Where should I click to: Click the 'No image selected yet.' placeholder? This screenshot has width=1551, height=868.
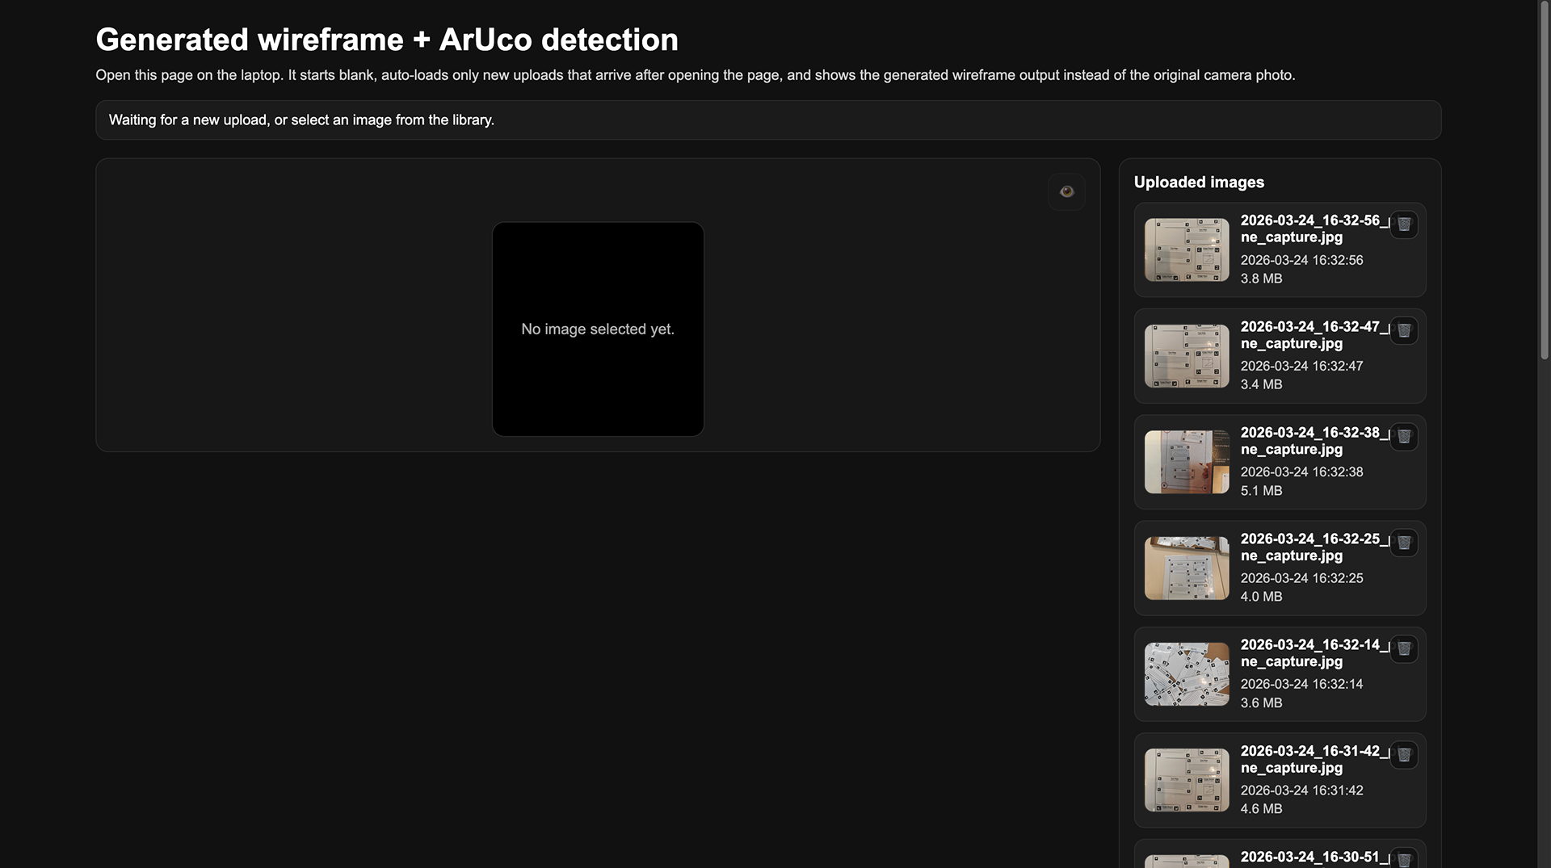(598, 329)
